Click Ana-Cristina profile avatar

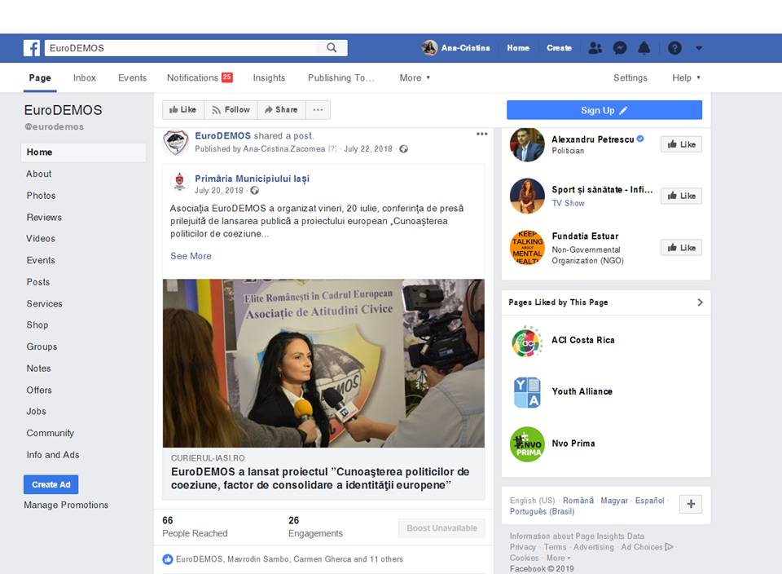click(429, 48)
